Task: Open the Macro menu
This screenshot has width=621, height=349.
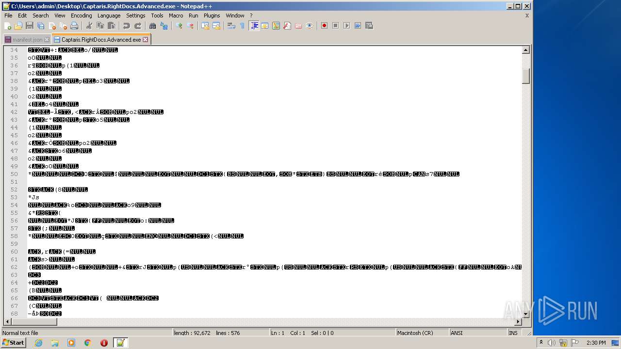Action: tap(176, 16)
